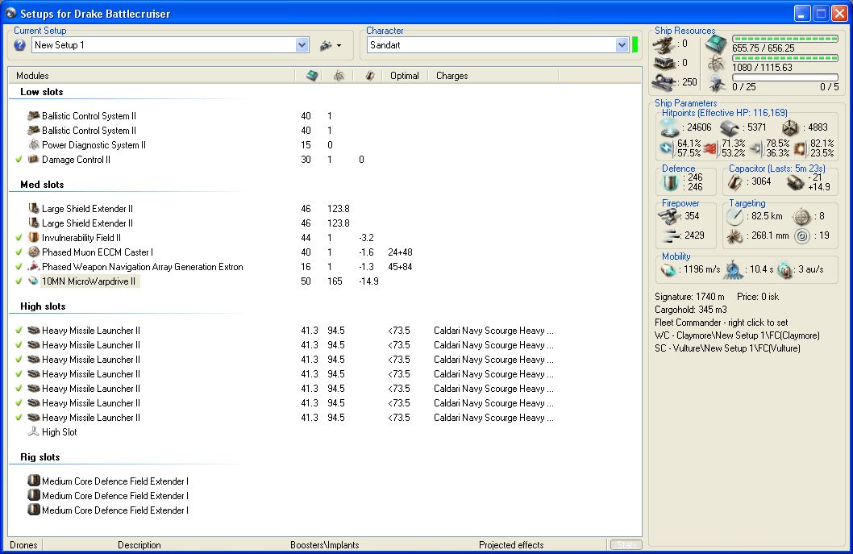Screen dimensions: 853x554
Task: Toggle 10MN MicroWarpdrive II active checkmark
Action: [x=19, y=281]
